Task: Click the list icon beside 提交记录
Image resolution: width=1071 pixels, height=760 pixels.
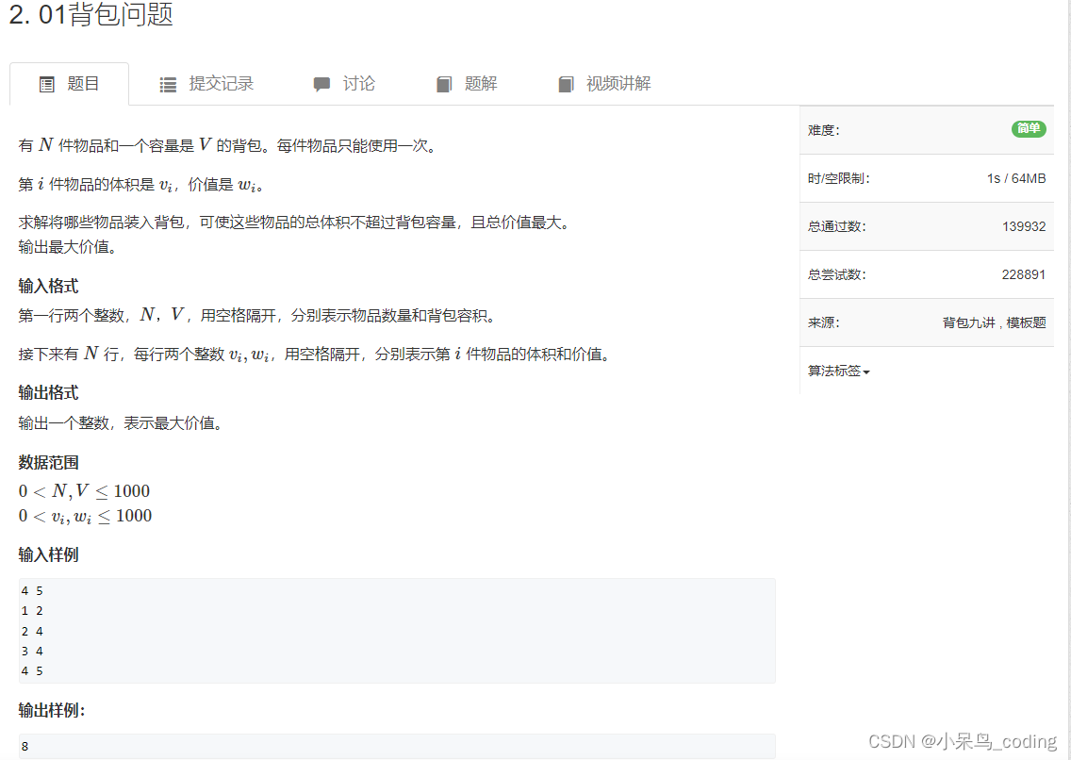Action: tap(168, 83)
